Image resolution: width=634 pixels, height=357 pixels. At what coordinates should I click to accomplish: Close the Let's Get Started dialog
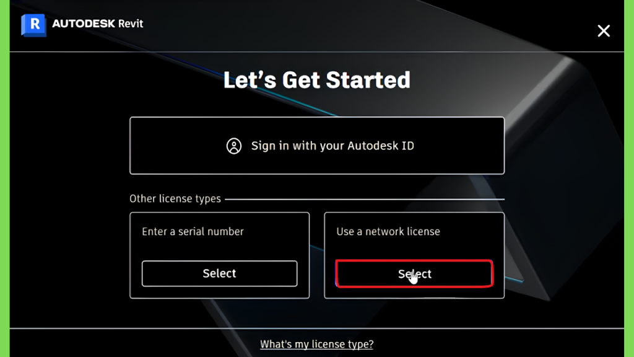604,31
